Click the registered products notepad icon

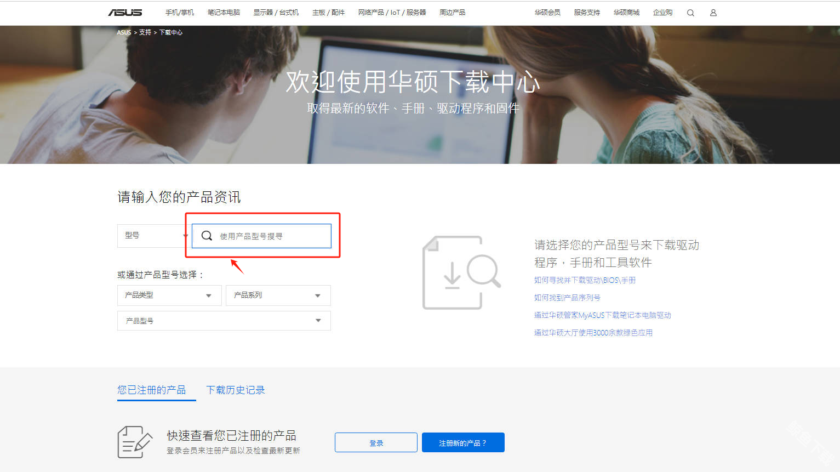pos(134,442)
